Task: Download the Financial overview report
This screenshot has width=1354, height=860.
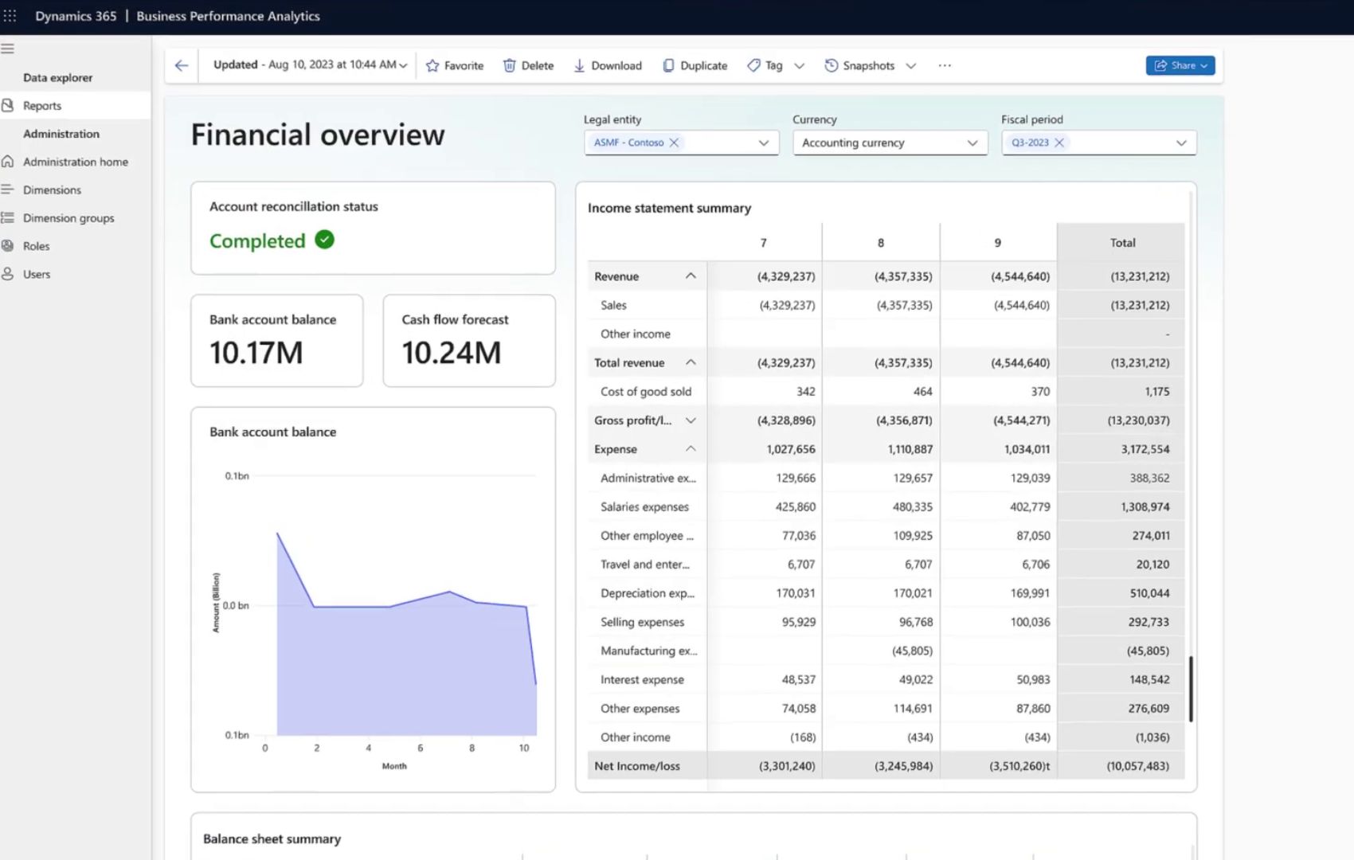Action: (x=608, y=65)
